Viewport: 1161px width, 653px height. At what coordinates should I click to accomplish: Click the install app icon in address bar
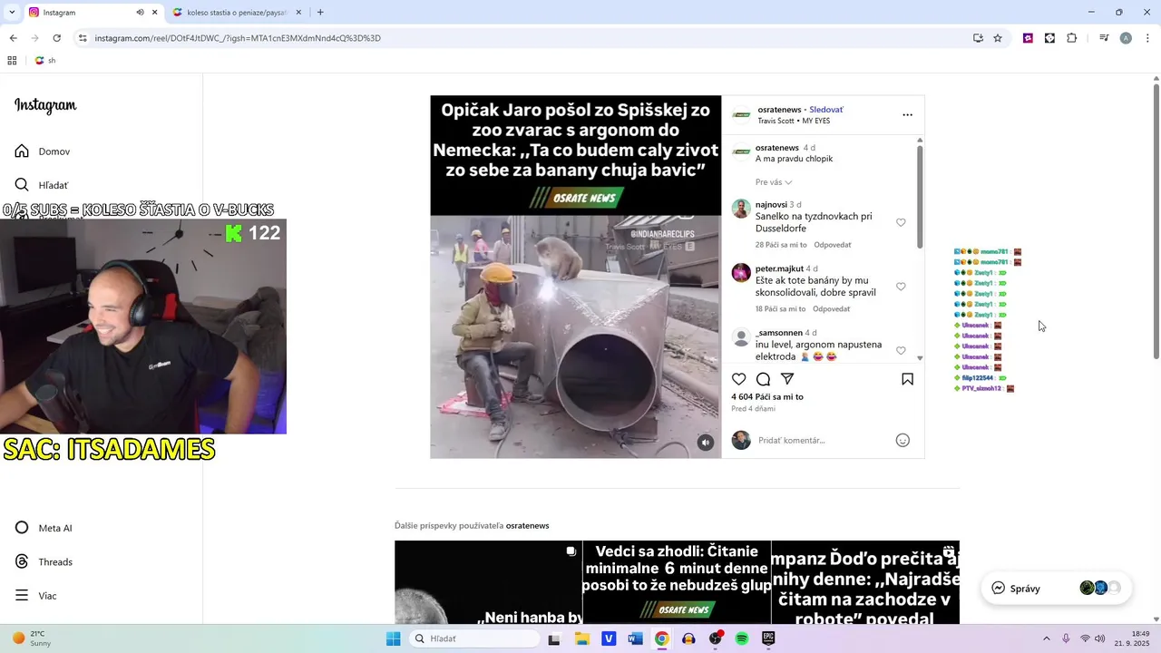point(978,38)
